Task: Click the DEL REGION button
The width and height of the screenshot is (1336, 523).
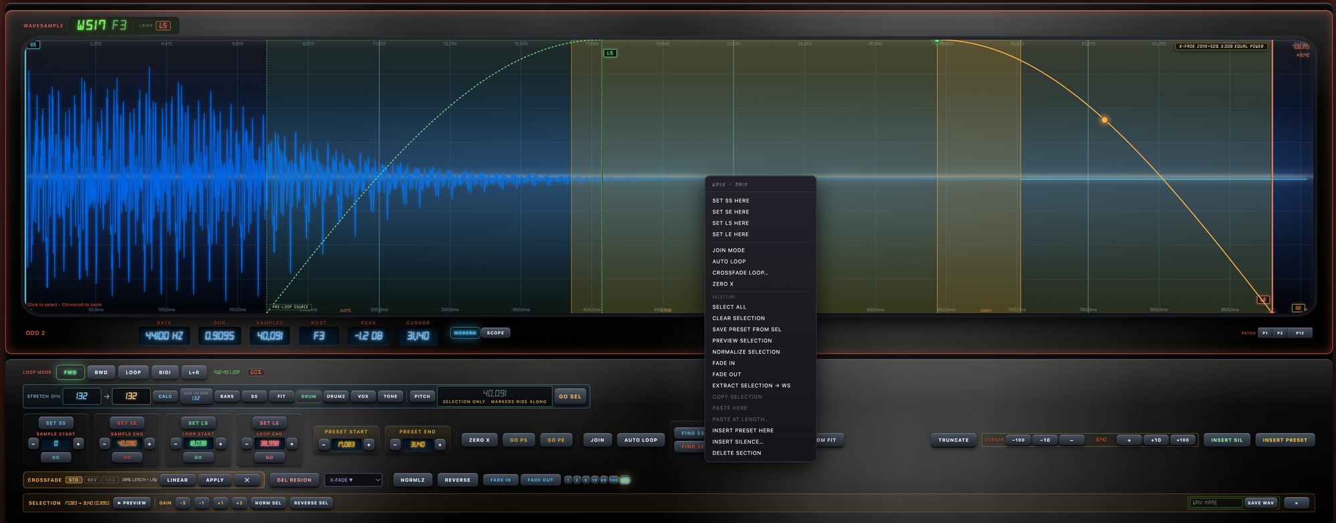Action: coord(294,480)
